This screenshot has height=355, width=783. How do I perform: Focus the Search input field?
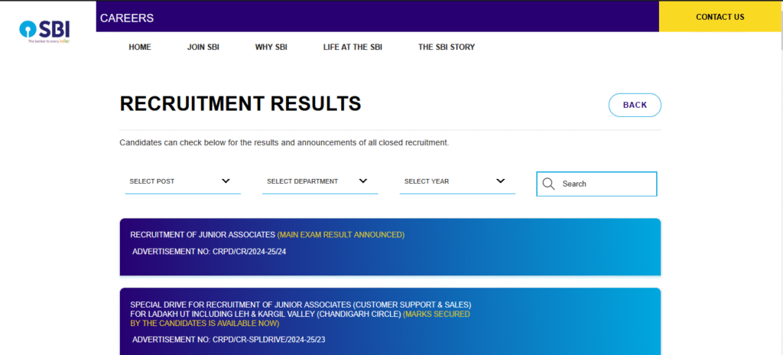coord(596,184)
